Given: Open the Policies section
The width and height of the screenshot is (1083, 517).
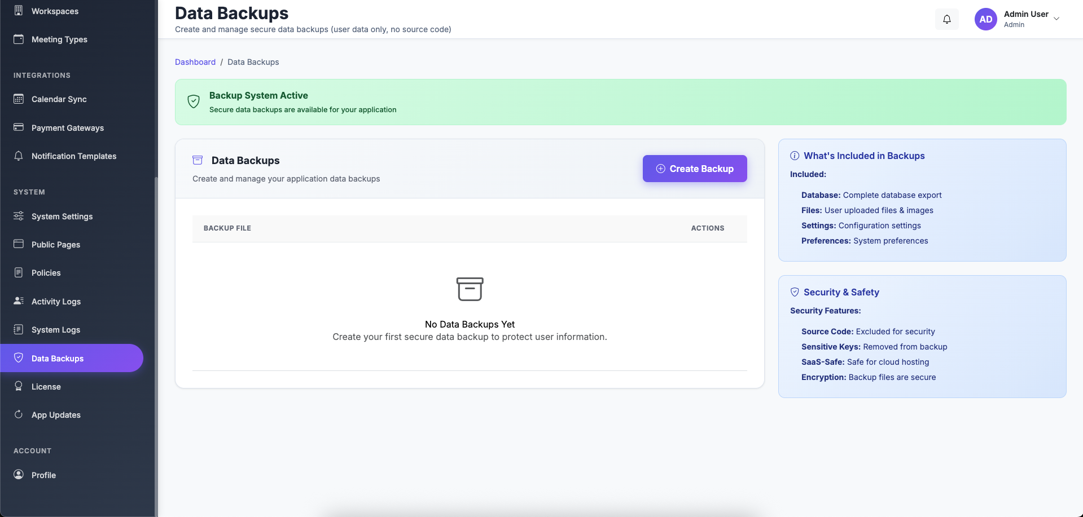Looking at the screenshot, I should tap(46, 273).
